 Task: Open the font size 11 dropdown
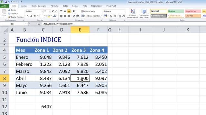click(x=49, y=11)
